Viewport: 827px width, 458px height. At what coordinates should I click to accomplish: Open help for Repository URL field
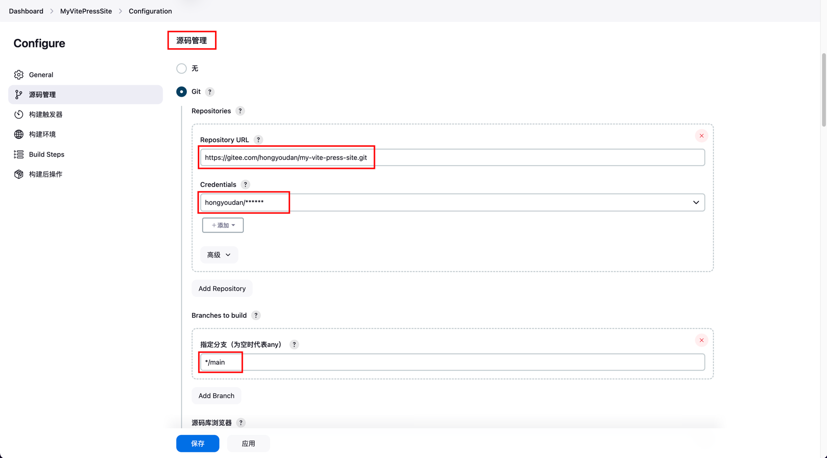pos(258,140)
